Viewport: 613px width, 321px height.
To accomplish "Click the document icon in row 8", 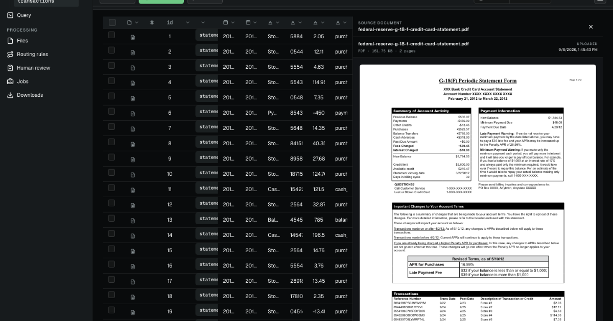I will pos(133,144).
